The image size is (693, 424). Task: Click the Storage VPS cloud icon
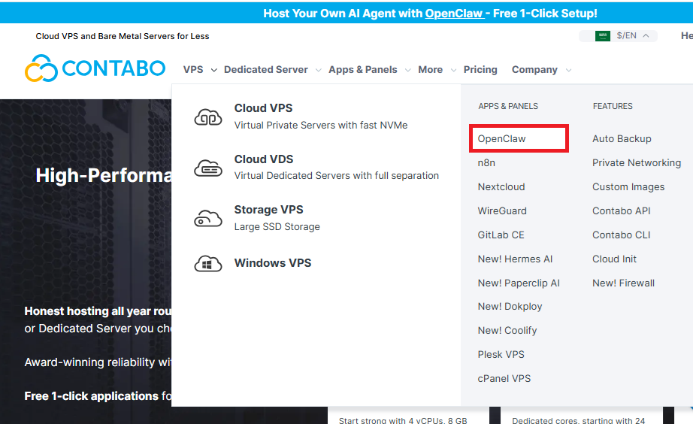[208, 219]
